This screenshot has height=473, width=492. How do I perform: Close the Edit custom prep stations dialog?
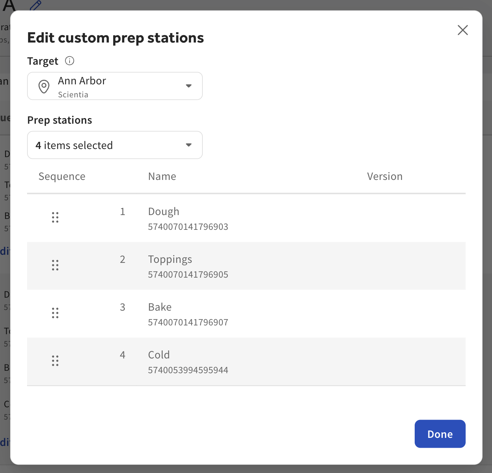pos(462,30)
